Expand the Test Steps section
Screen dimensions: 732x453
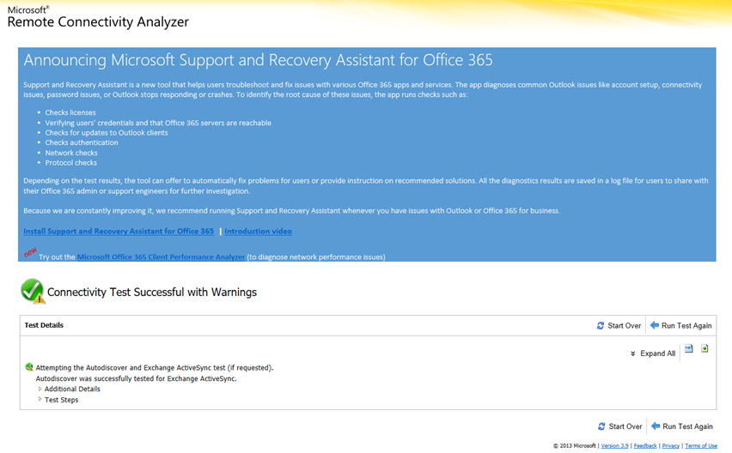[x=61, y=400]
